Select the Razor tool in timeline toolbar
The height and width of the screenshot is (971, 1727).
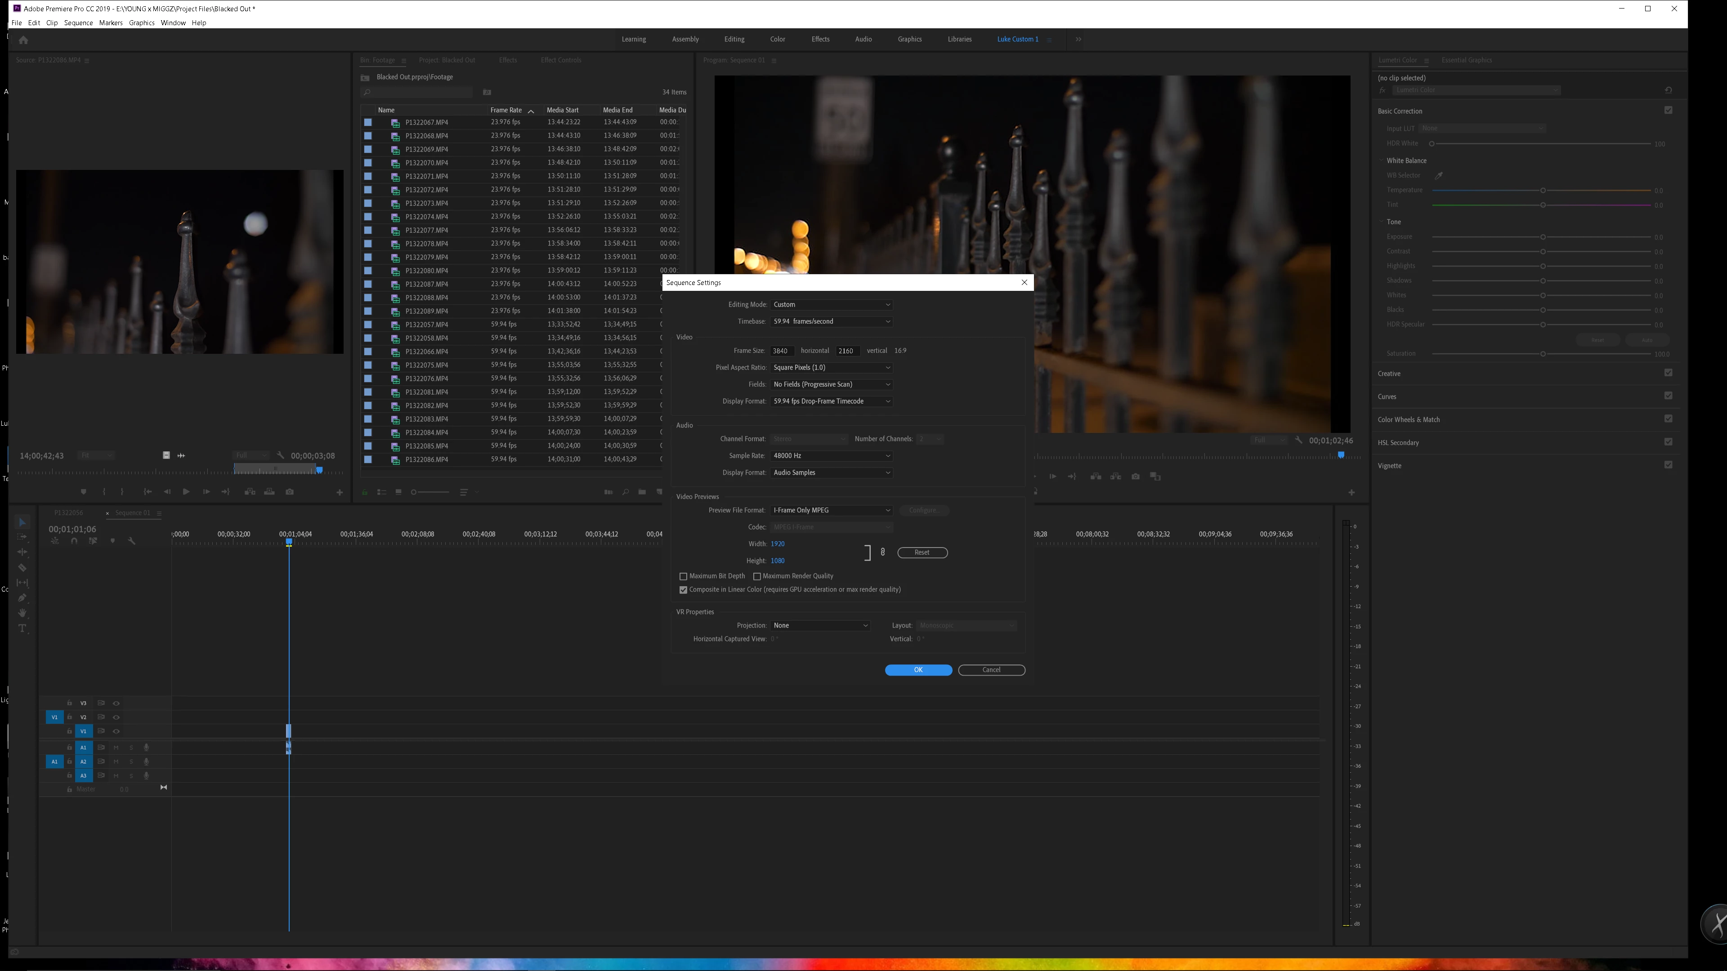click(22, 568)
